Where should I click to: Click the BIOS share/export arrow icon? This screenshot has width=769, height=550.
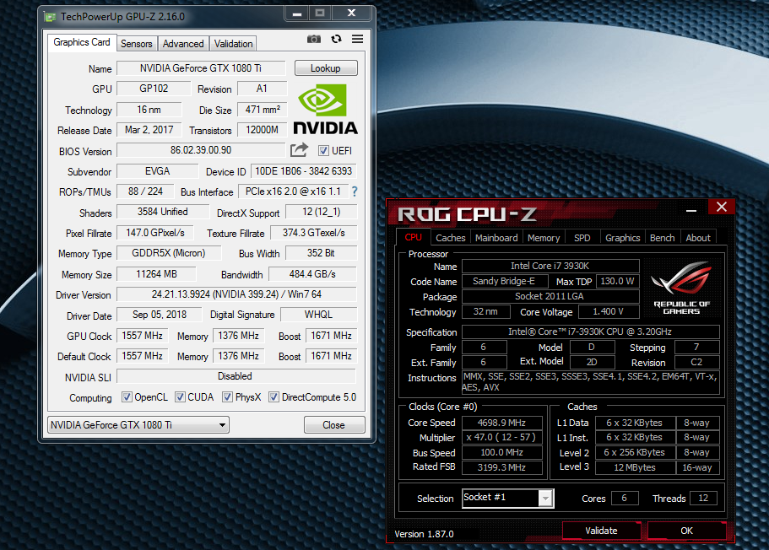299,150
